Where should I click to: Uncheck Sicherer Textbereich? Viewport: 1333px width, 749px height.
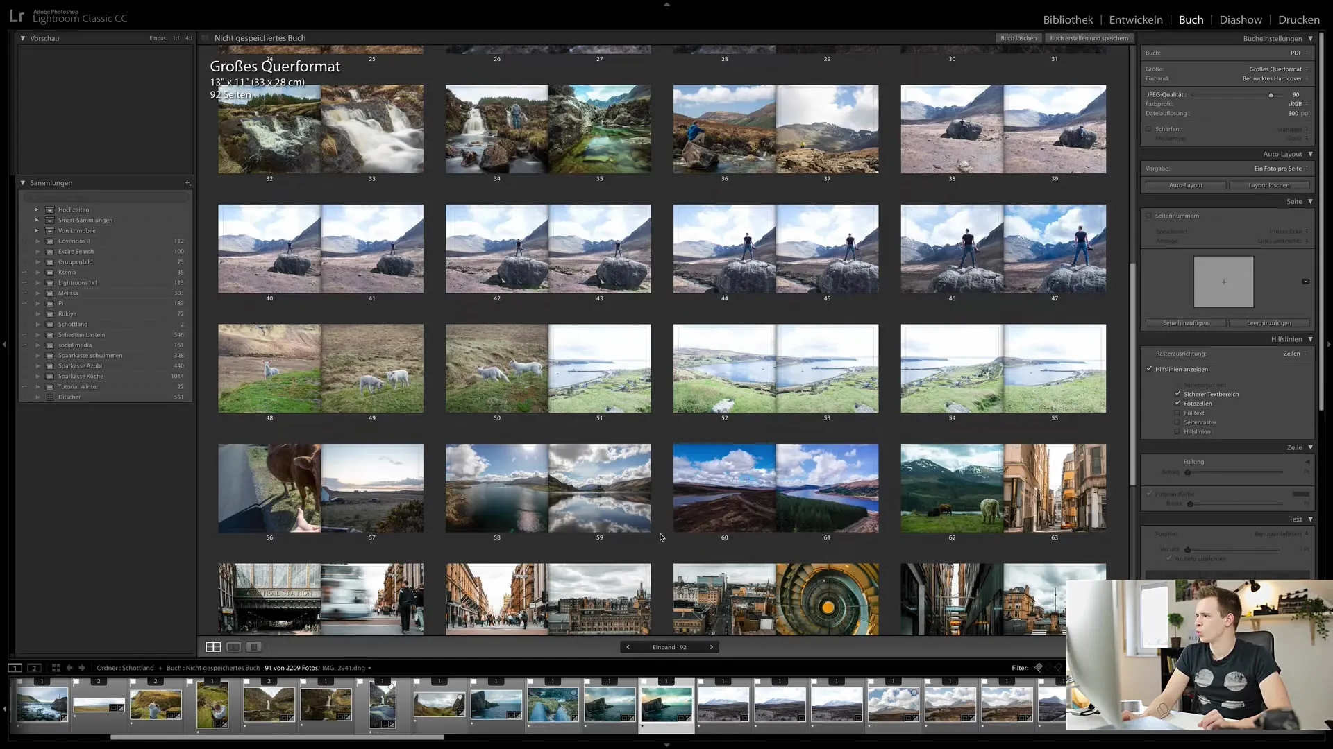coord(1177,394)
